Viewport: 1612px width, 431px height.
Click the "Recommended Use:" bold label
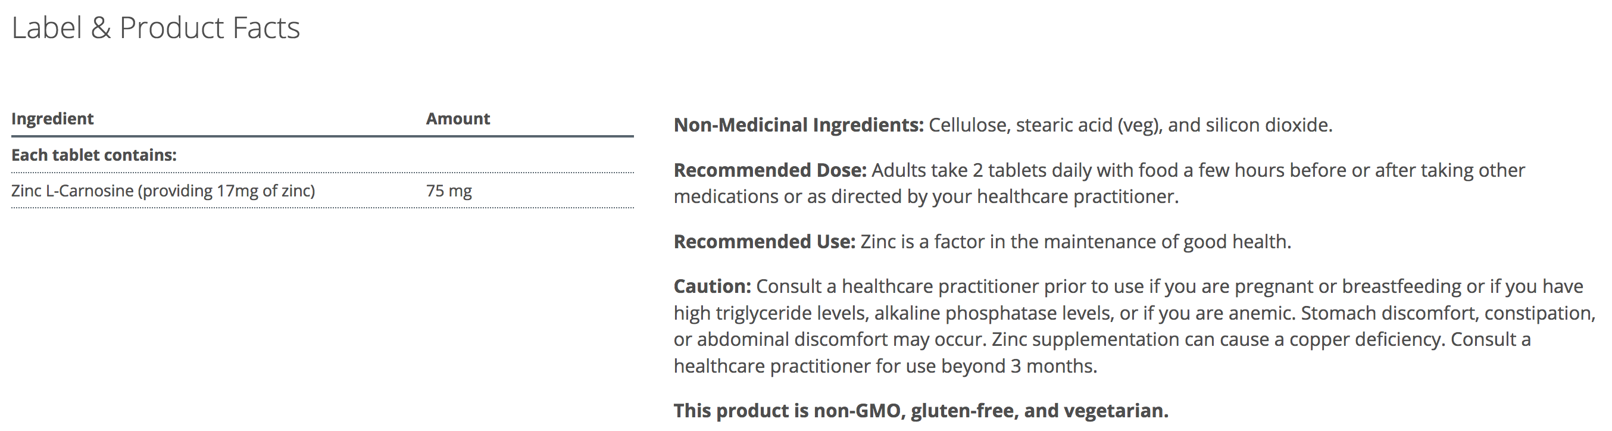pos(764,242)
